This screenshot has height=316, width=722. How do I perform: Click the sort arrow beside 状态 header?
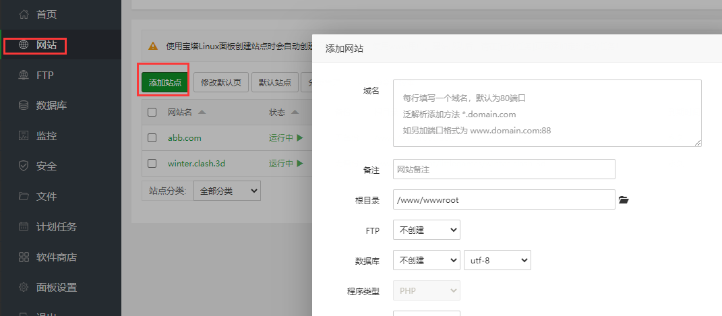point(295,113)
